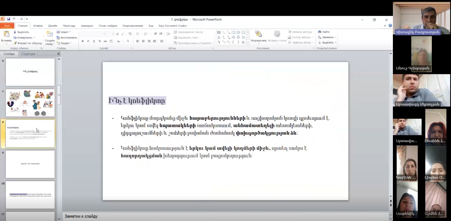The height and width of the screenshot is (221, 451).
Task: Increase list indent level
Action: [x=161, y=34]
